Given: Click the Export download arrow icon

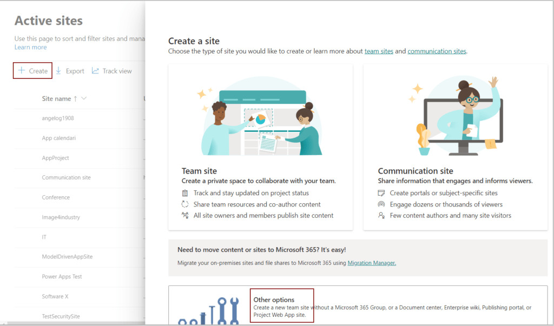Looking at the screenshot, I should click(58, 71).
